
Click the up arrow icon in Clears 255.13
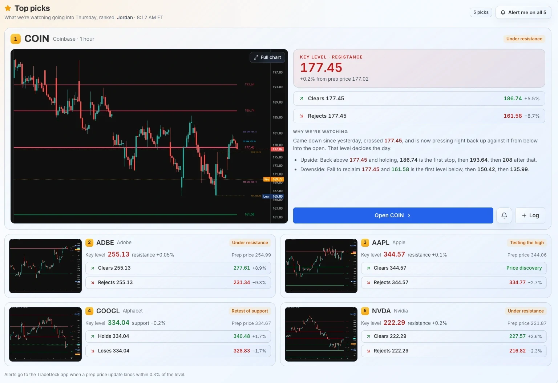point(93,268)
